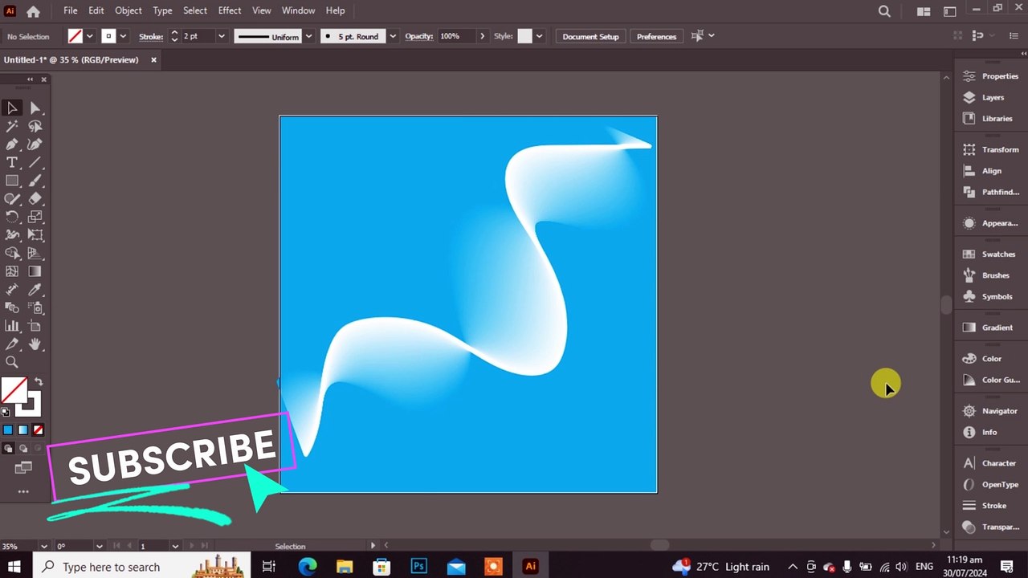Open the Effect menu
Image resolution: width=1028 pixels, height=578 pixels.
pos(230,10)
